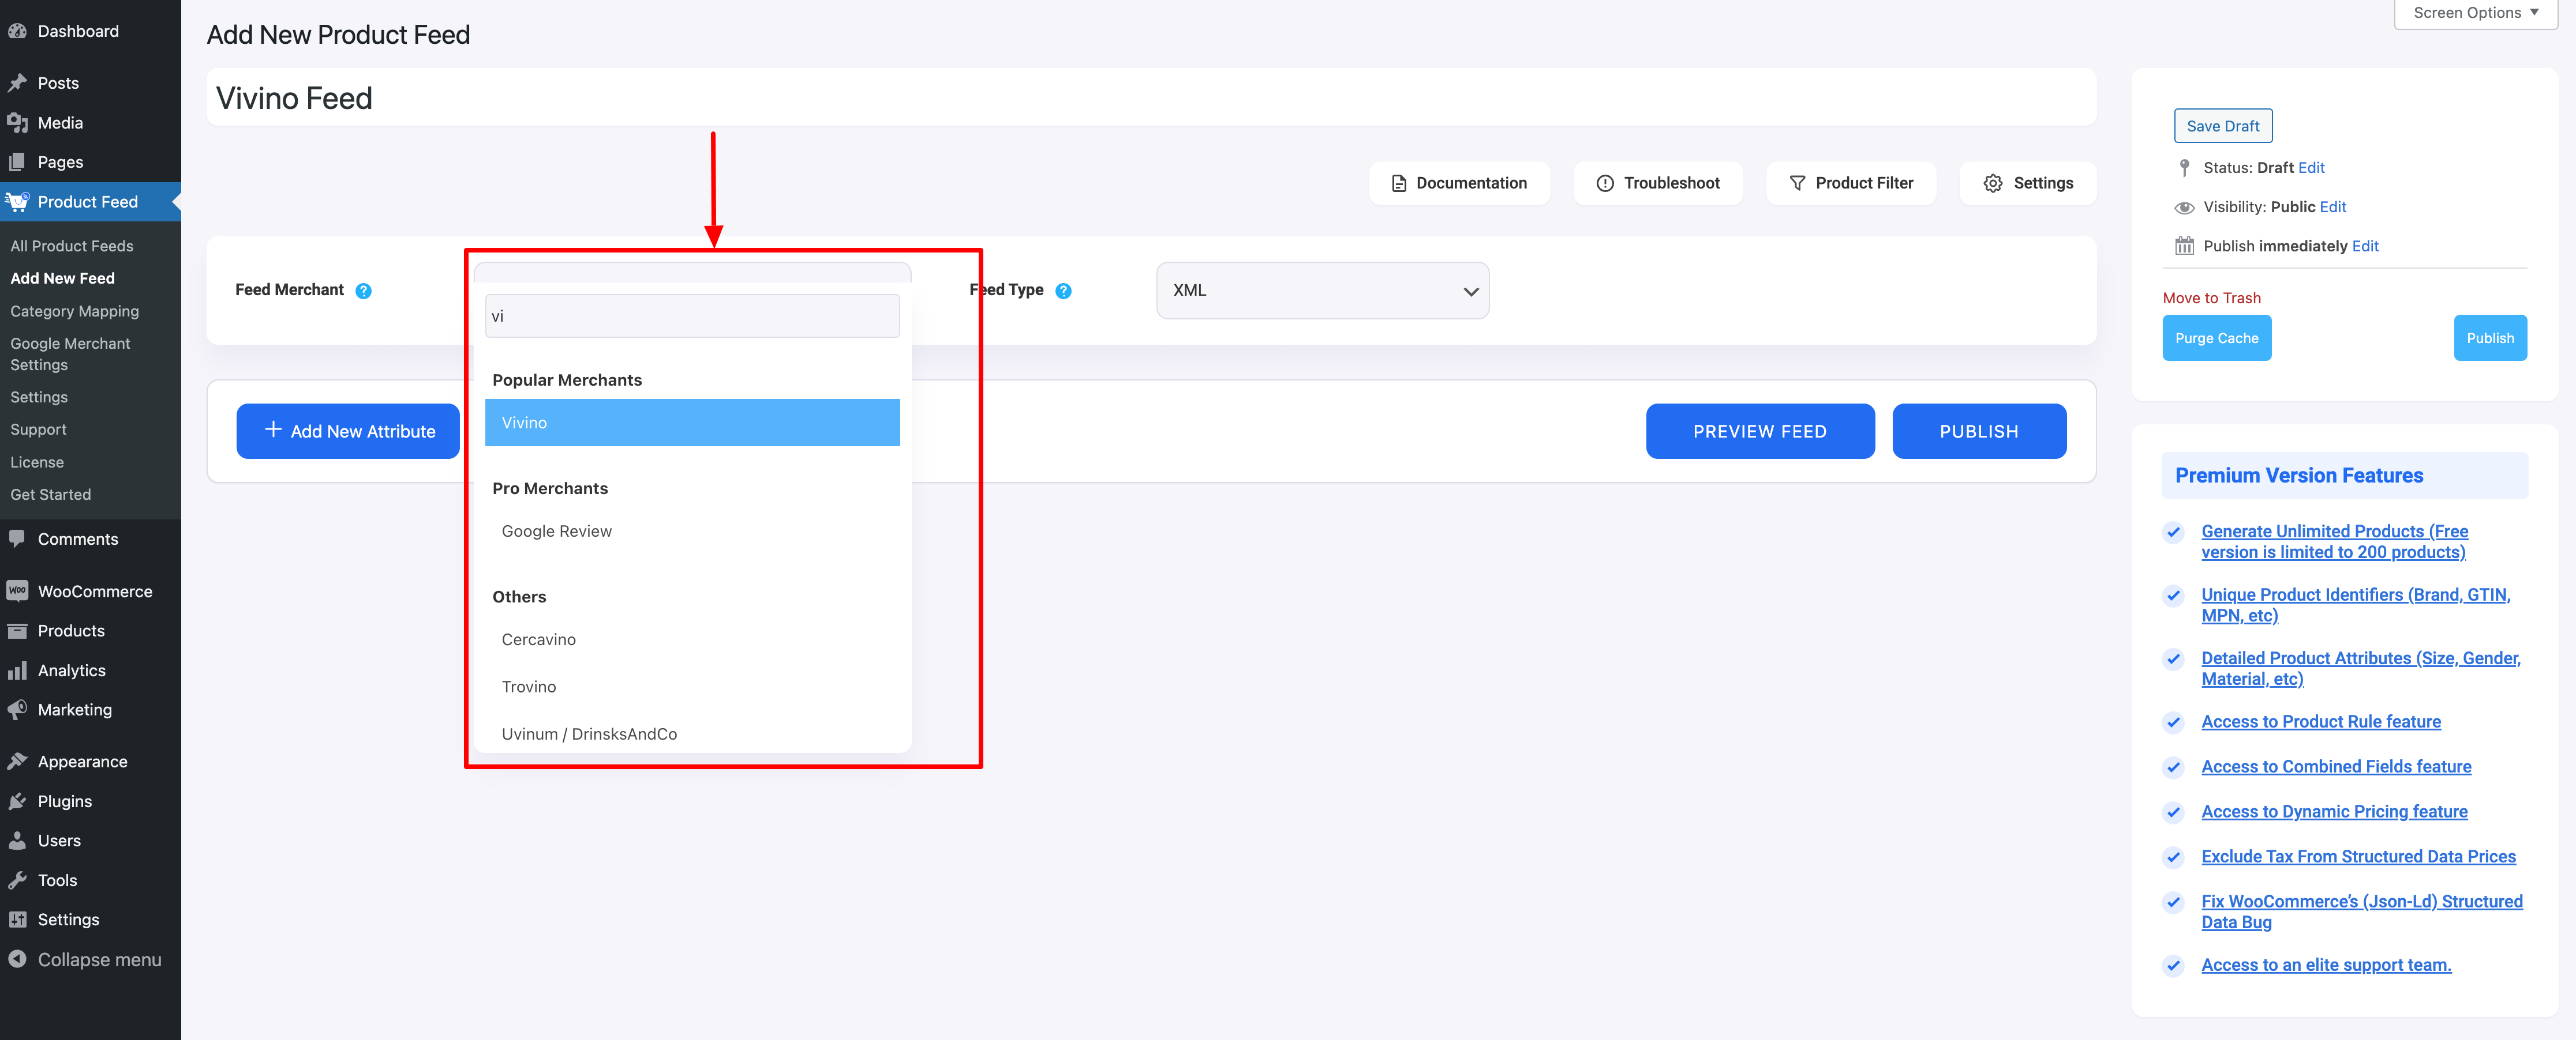This screenshot has width=2576, height=1040.
Task: Open the Get Started submenu item
Action: pyautogui.click(x=51, y=495)
